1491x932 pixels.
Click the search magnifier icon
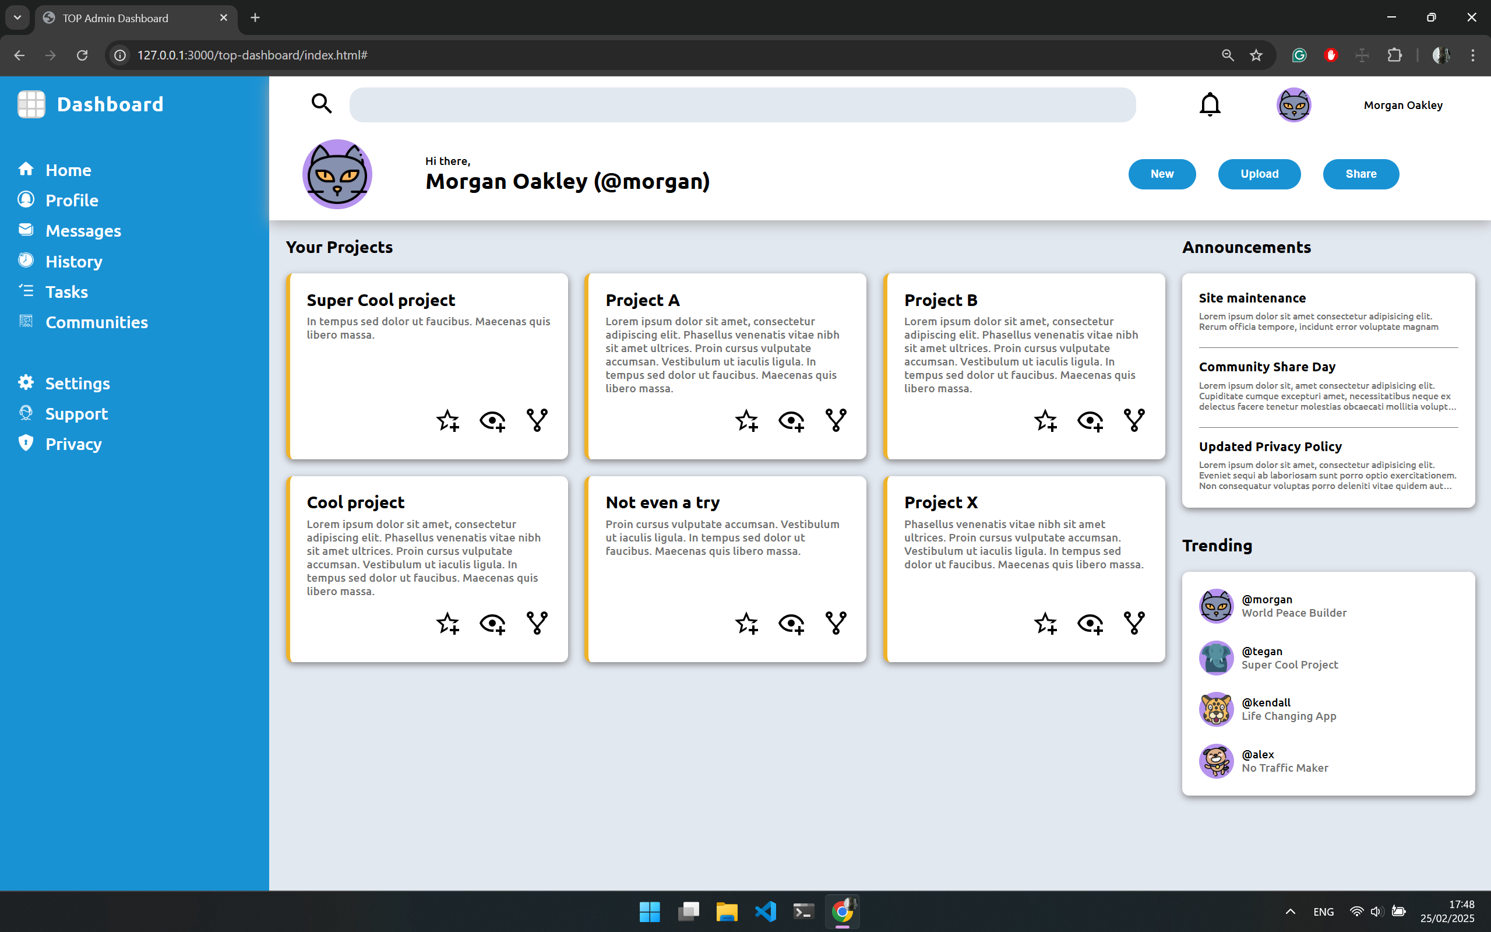click(x=321, y=104)
